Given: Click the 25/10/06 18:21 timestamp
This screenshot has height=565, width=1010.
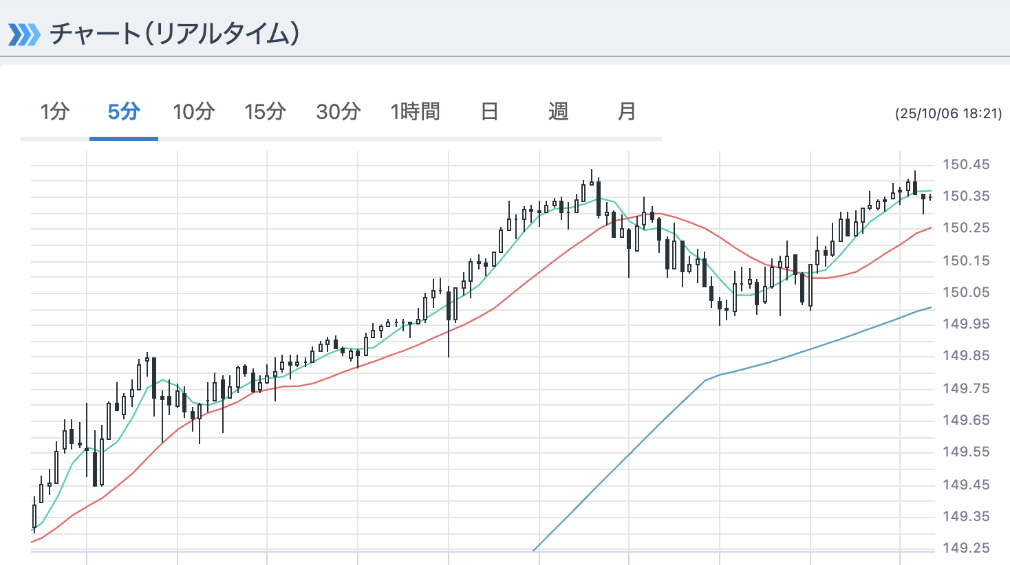Looking at the screenshot, I should pyautogui.click(x=948, y=114).
